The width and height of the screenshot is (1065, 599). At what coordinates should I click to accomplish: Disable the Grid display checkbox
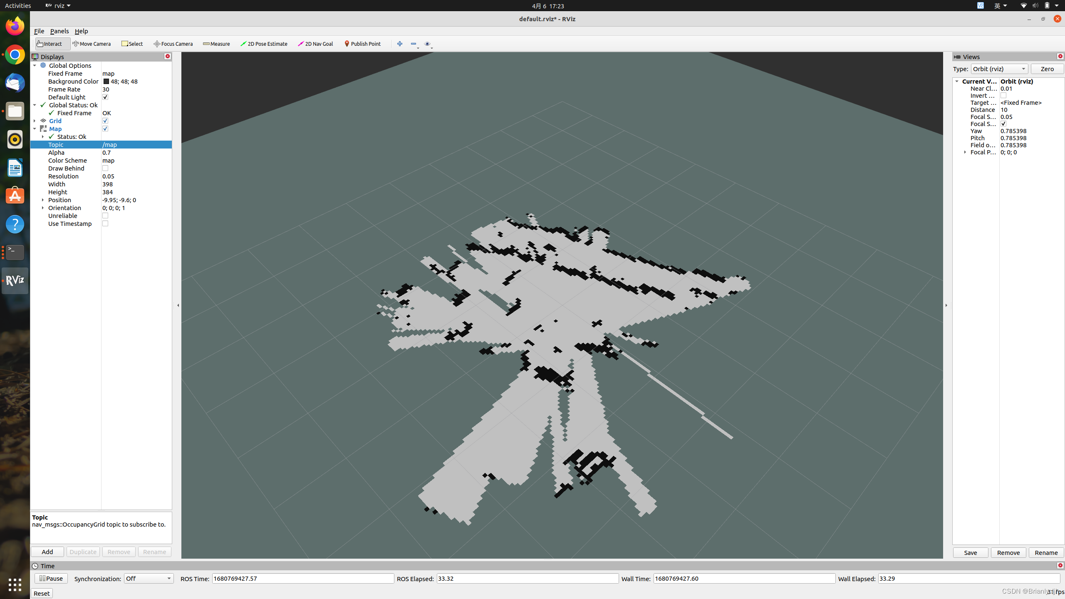tap(105, 121)
